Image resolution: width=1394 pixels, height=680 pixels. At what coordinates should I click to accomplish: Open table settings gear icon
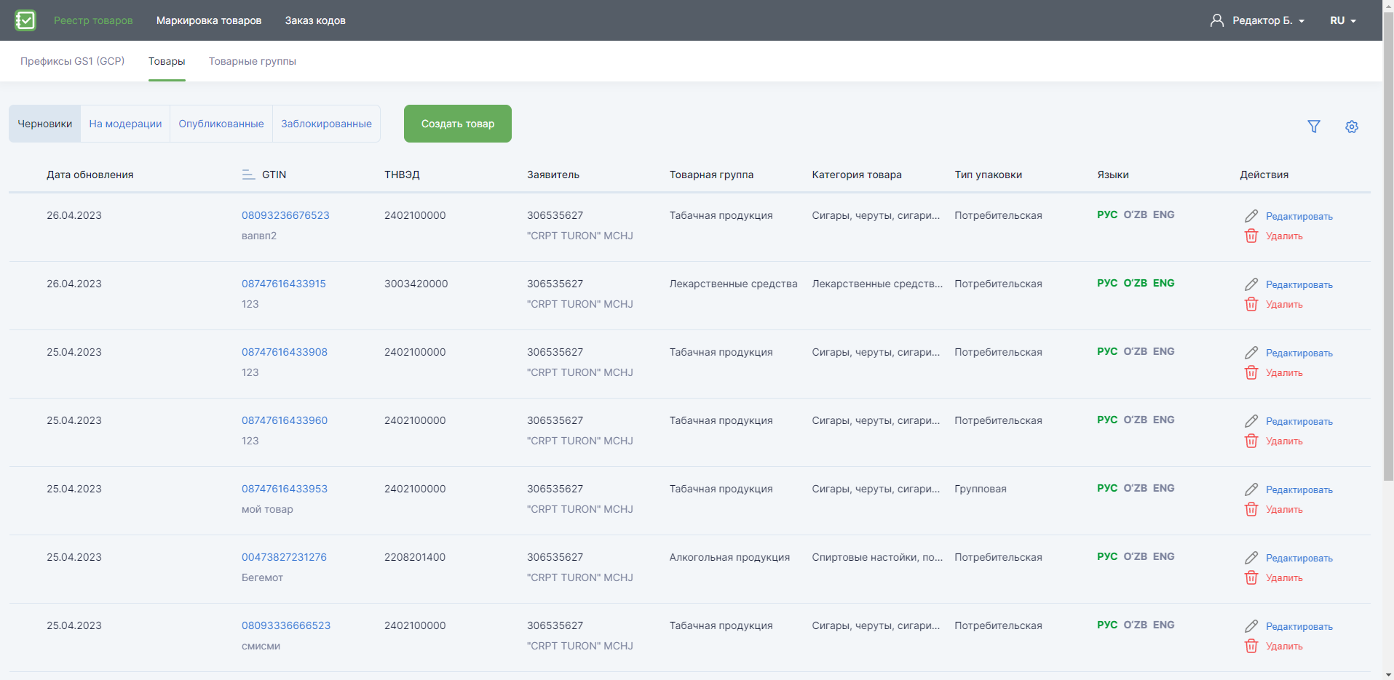click(x=1352, y=127)
